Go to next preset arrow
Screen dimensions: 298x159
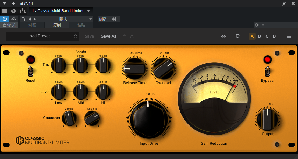click(35, 19)
